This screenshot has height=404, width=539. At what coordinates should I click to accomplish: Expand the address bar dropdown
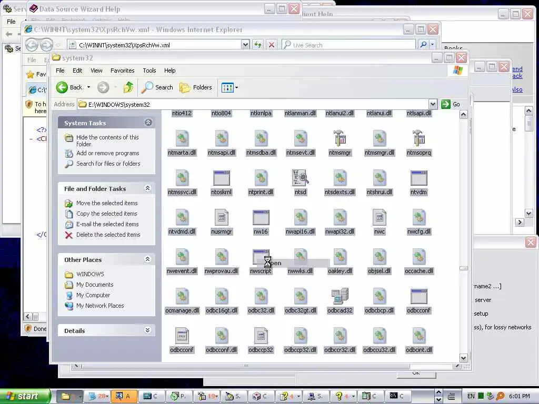click(x=433, y=104)
